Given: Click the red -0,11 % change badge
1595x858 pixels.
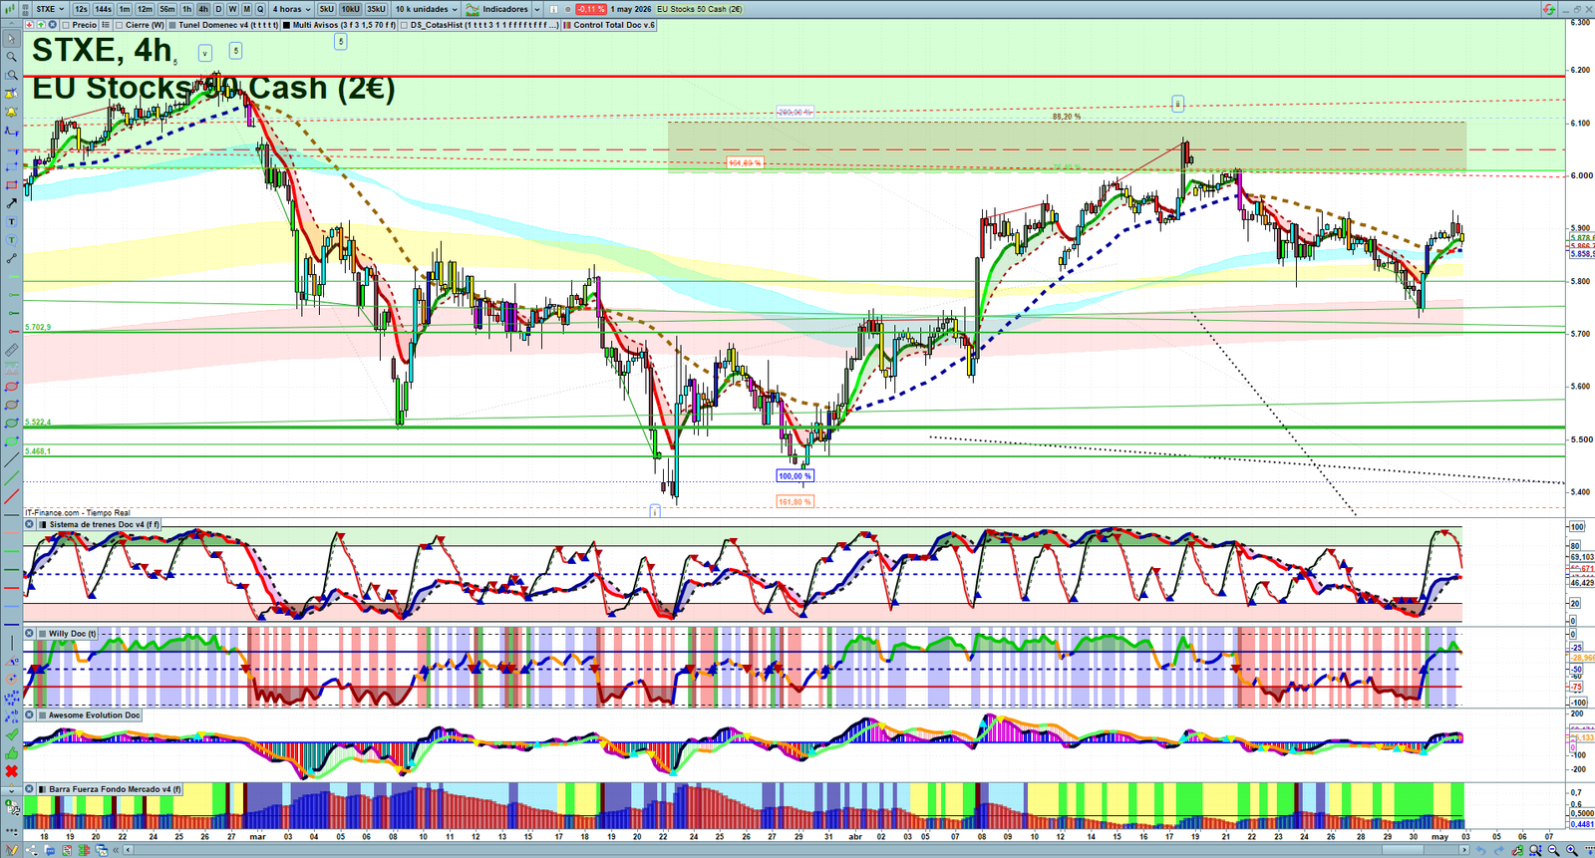Looking at the screenshot, I should coord(590,9).
